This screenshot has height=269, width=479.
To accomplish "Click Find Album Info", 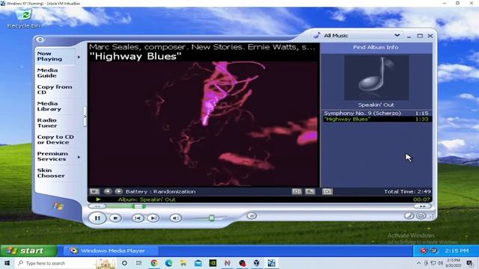I will click(x=376, y=47).
